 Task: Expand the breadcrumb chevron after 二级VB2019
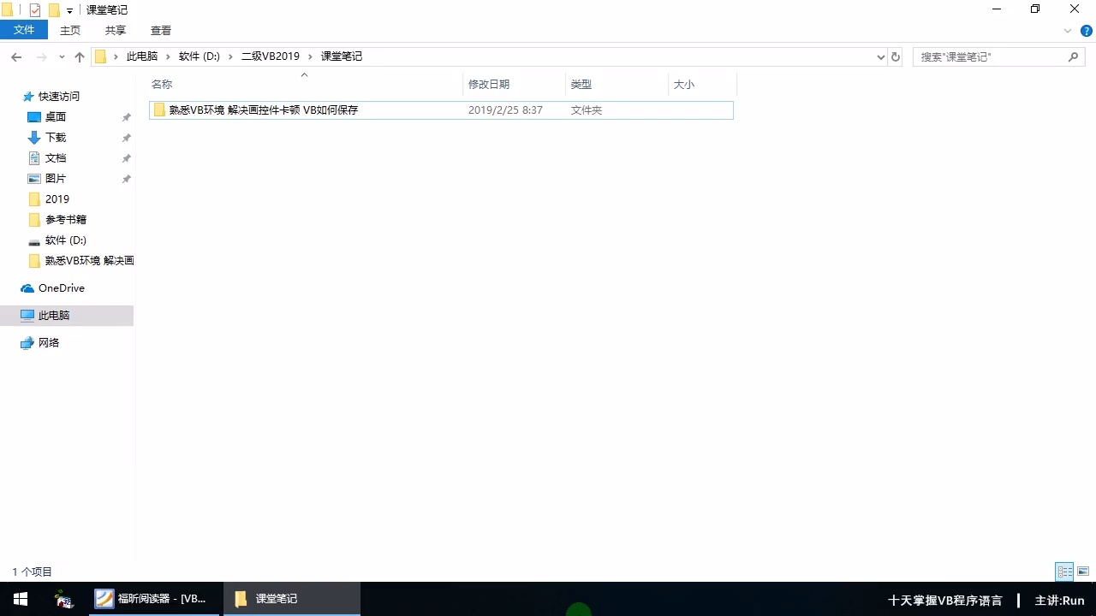coord(308,56)
